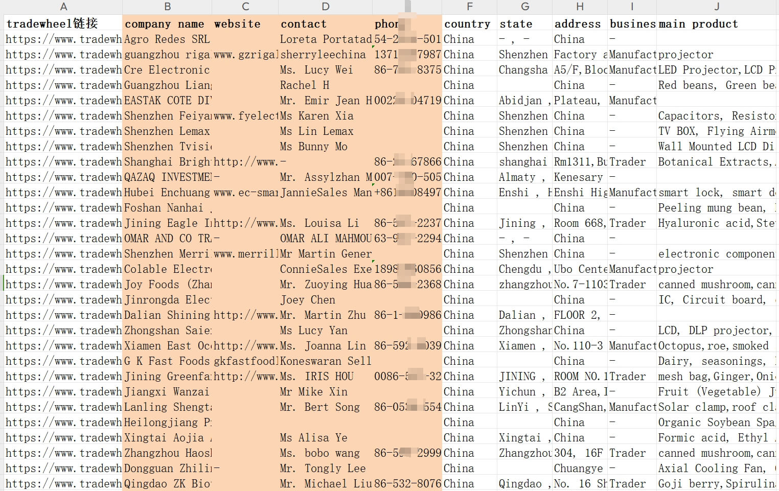Click contact 'Ms Bunny Mo'
This screenshot has width=779, height=491.
pyautogui.click(x=326, y=146)
